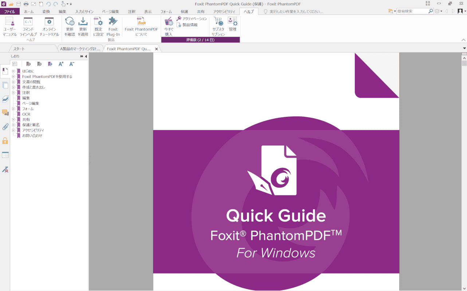Expand the はじめに bookmark node
The width and height of the screenshot is (467, 291).
pyautogui.click(x=13, y=71)
